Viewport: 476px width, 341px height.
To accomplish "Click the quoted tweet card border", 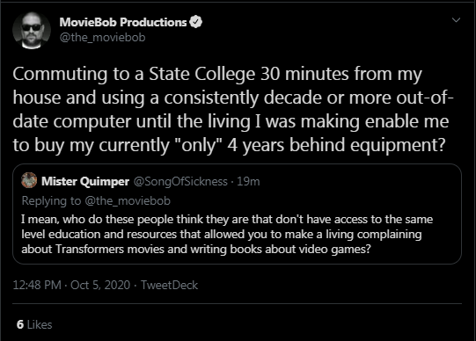I will [237, 214].
